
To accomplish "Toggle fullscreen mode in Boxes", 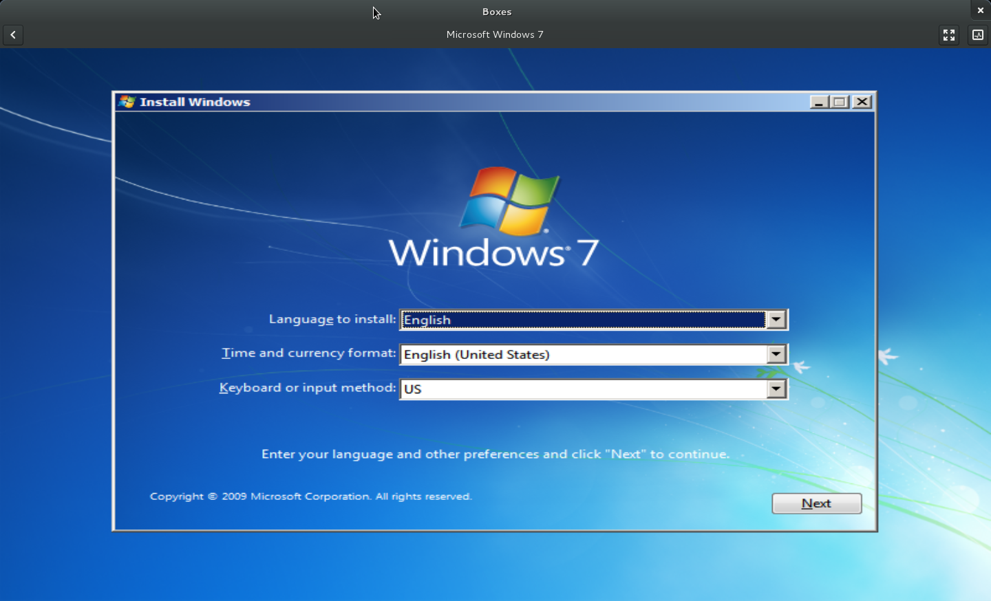I will tap(949, 35).
